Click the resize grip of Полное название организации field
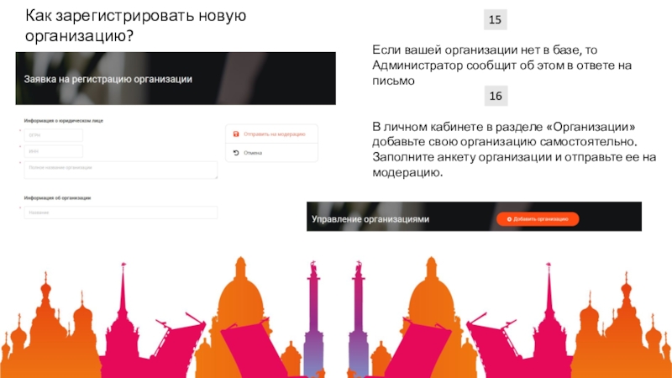Viewport: 672px width, 378px height. (x=216, y=176)
